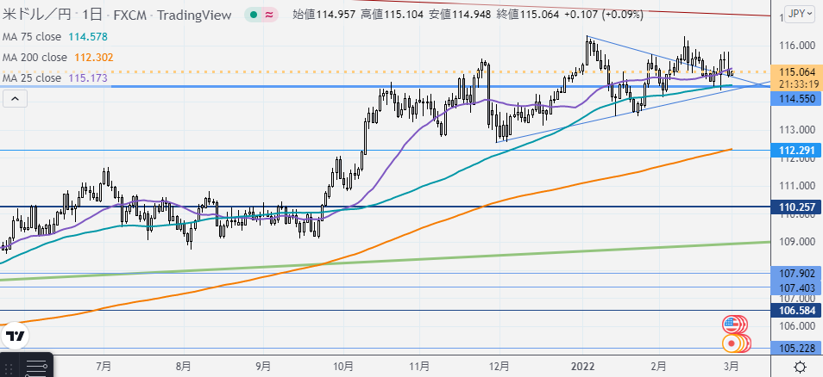Click the 9月 time axis label
The height and width of the screenshot is (377, 823).
coord(263,365)
